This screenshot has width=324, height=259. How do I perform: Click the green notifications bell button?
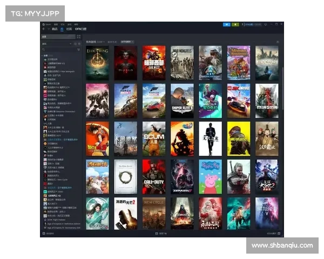[x=235, y=24]
